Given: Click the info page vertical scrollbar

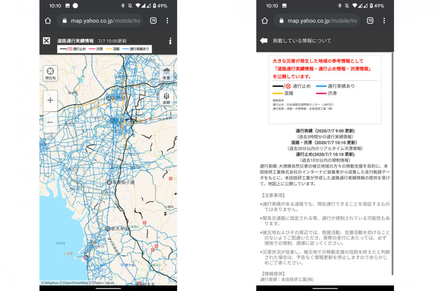Looking at the screenshot, I should [392, 163].
